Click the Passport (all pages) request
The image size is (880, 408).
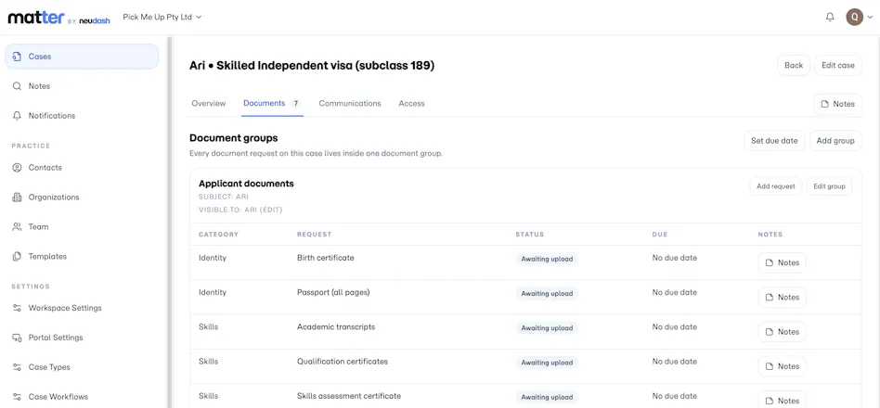tap(333, 292)
